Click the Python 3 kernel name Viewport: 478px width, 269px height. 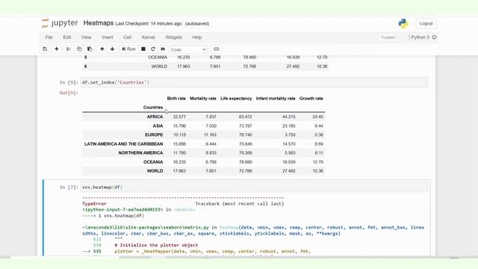pyautogui.click(x=420, y=37)
